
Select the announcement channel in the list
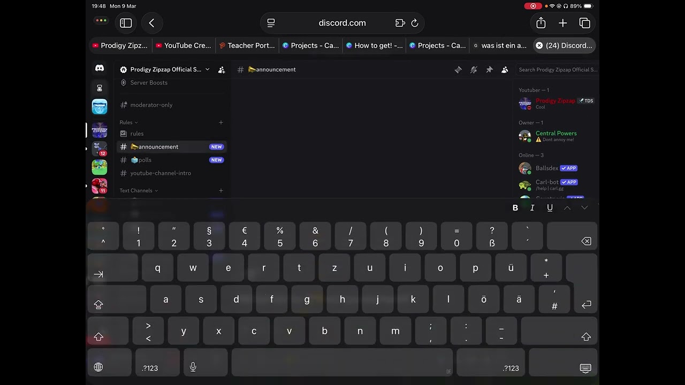click(171, 147)
